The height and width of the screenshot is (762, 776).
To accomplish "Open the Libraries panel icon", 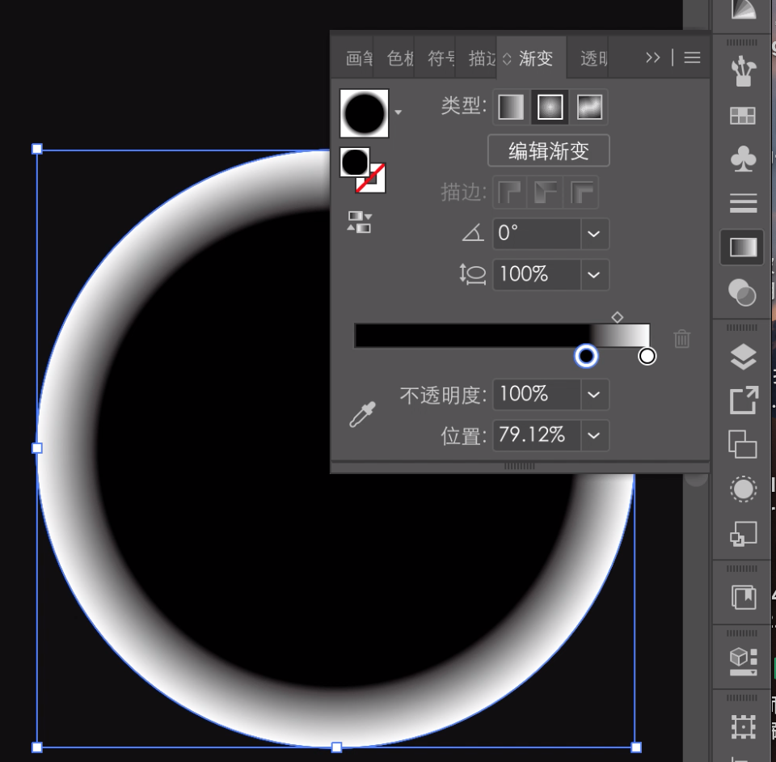I will (744, 597).
